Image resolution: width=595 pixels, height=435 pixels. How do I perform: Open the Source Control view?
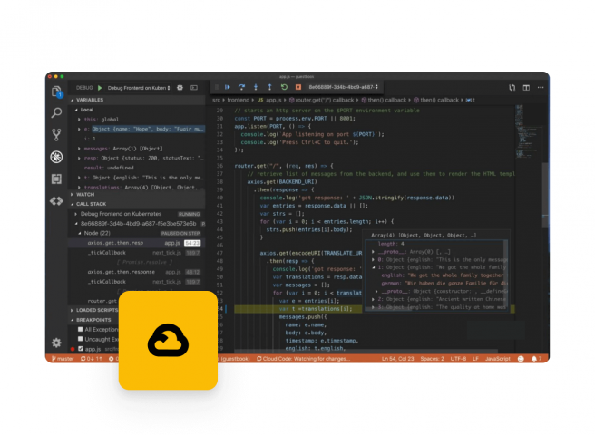click(56, 135)
